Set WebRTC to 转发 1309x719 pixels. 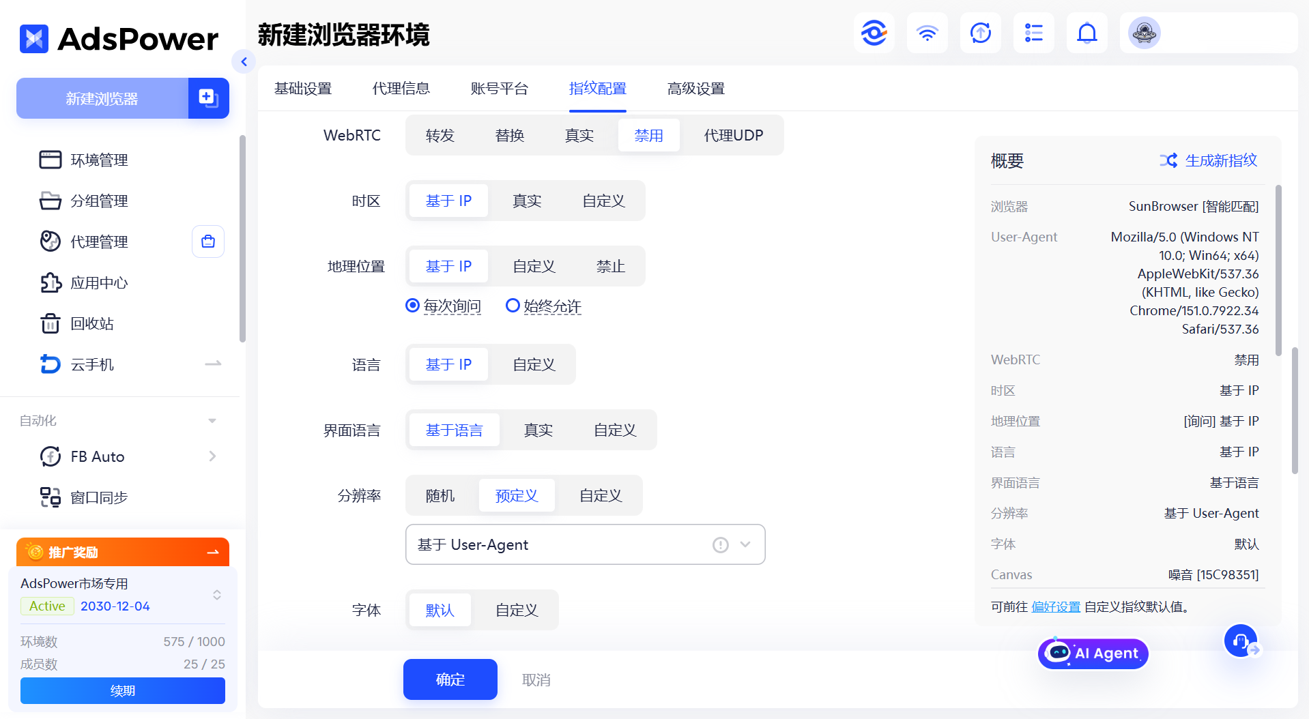pyautogui.click(x=440, y=135)
